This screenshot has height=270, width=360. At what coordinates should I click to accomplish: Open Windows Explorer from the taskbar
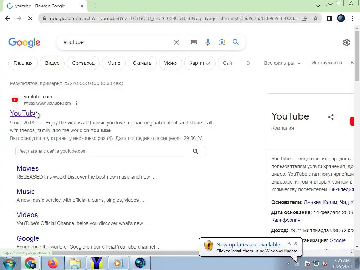75,263
